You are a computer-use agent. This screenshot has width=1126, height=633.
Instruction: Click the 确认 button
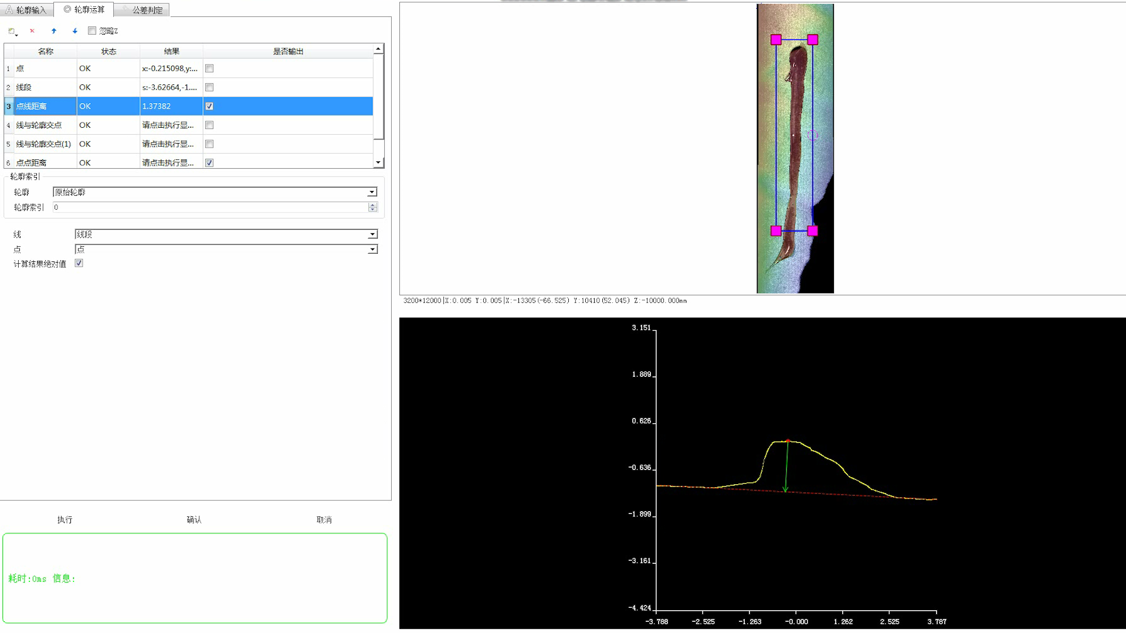[x=194, y=520]
